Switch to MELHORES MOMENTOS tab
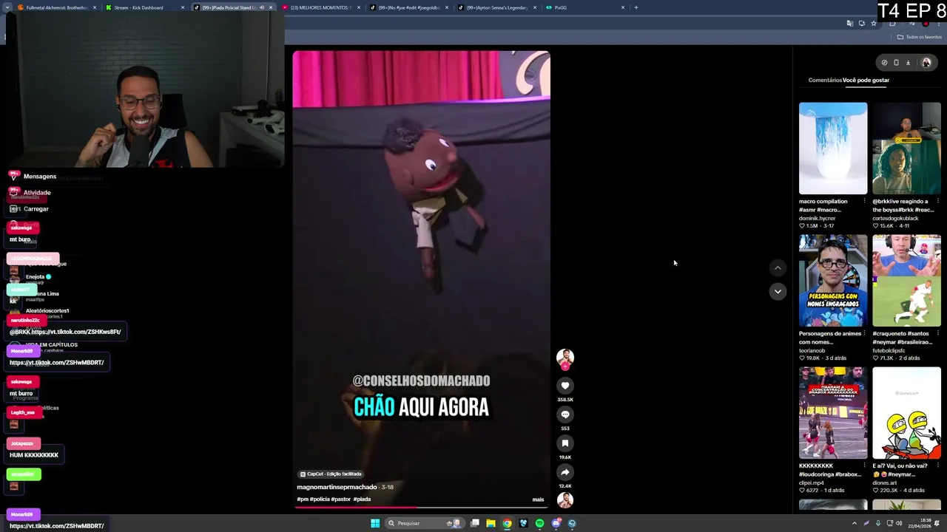947x532 pixels. click(x=320, y=7)
